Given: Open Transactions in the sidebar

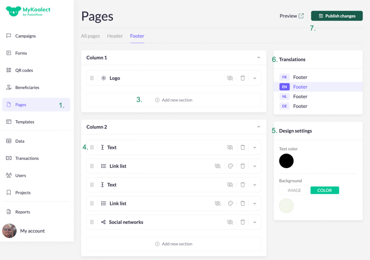Looking at the screenshot, I should click(x=27, y=158).
